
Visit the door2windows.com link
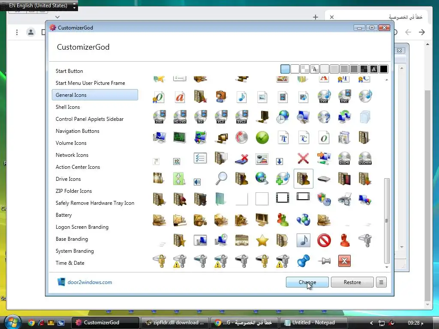point(90,282)
